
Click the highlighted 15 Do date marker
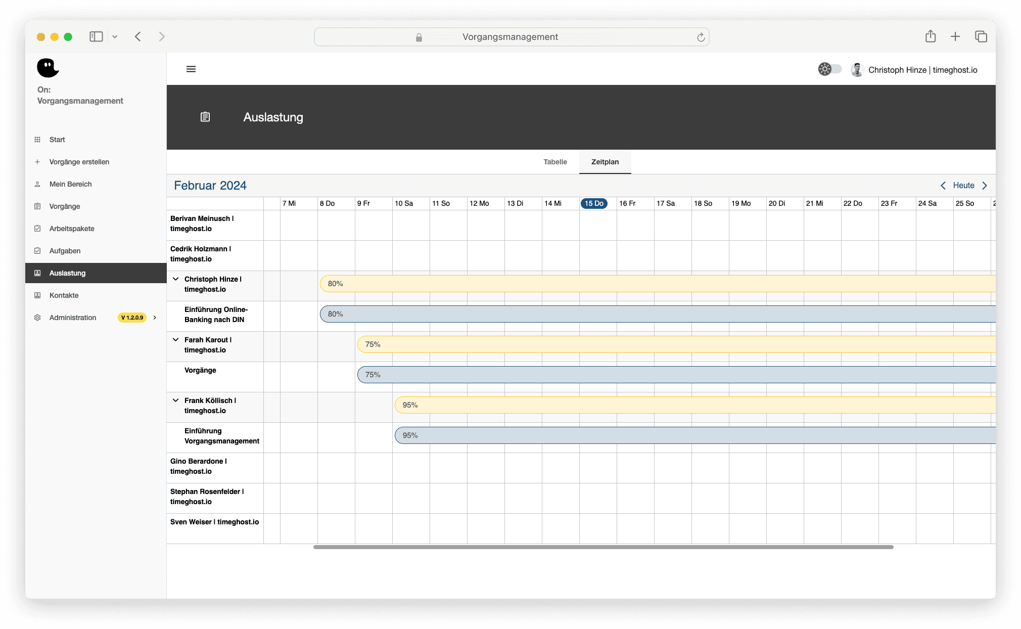pyautogui.click(x=594, y=203)
